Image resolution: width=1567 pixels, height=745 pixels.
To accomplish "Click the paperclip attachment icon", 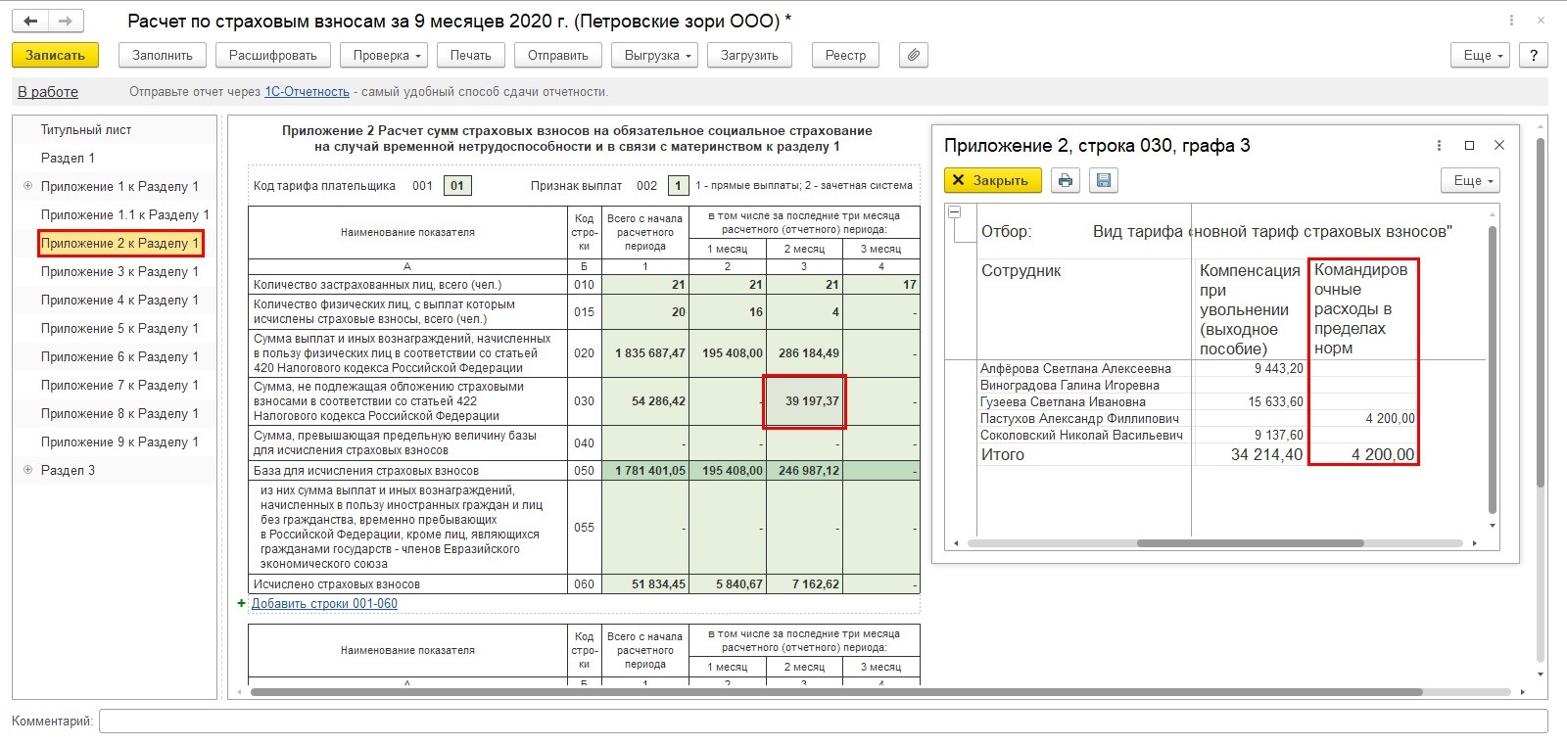I will coord(913,56).
